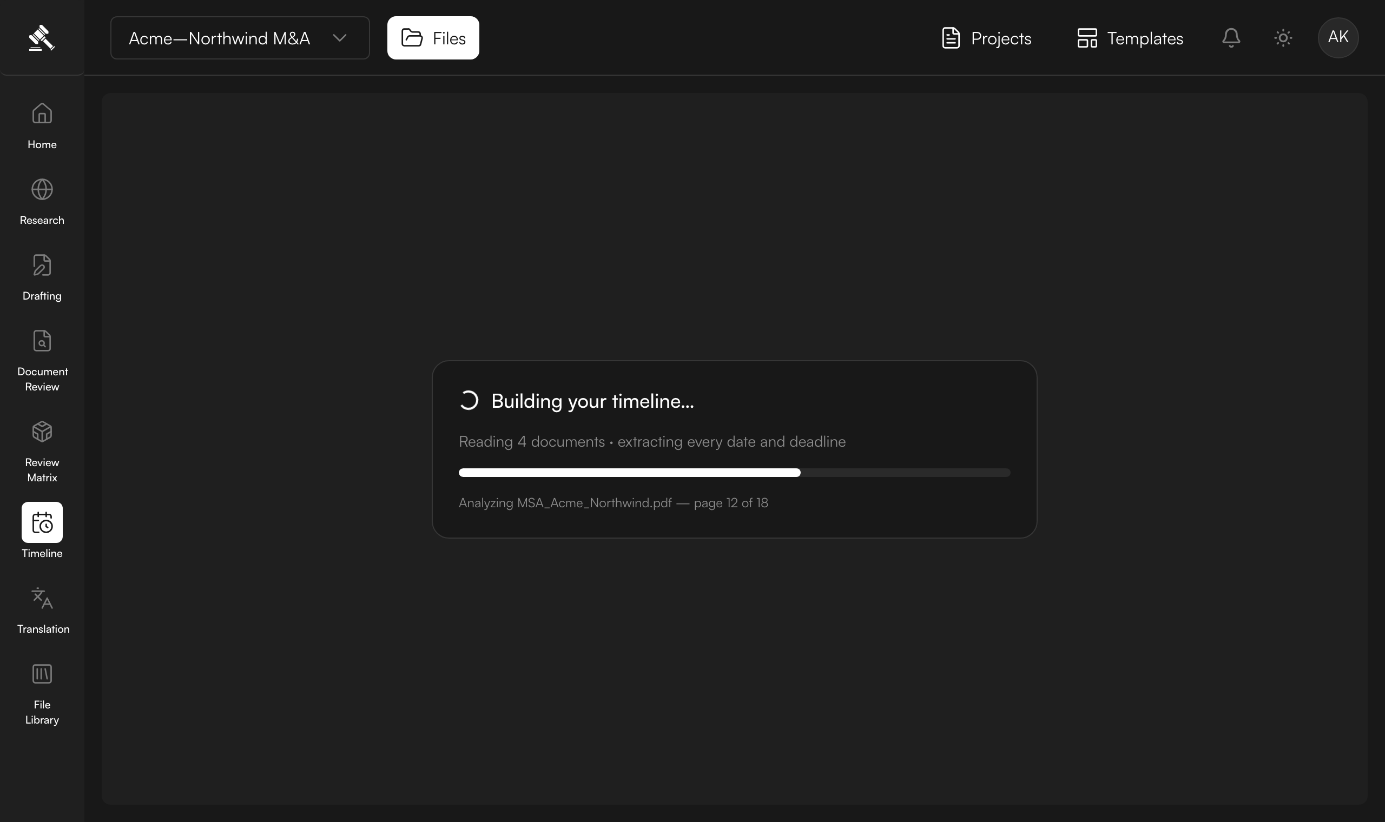
Task: Click the Review Matrix label
Action: click(x=42, y=470)
